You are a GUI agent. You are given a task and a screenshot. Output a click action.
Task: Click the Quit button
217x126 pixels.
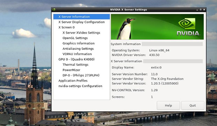[x=192, y=105]
